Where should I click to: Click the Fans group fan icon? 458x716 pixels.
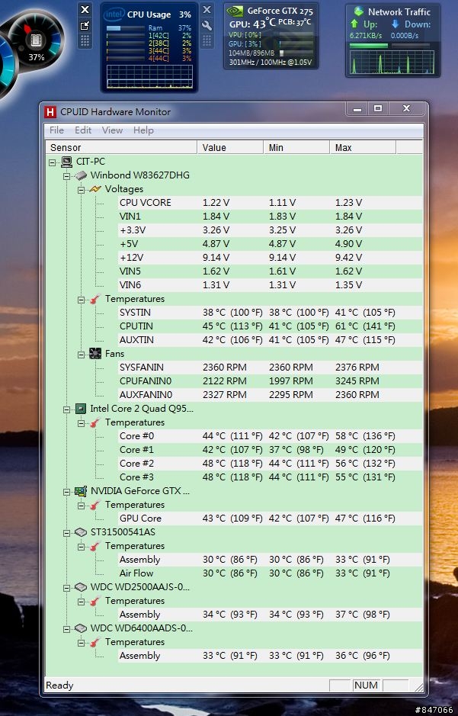(x=95, y=354)
